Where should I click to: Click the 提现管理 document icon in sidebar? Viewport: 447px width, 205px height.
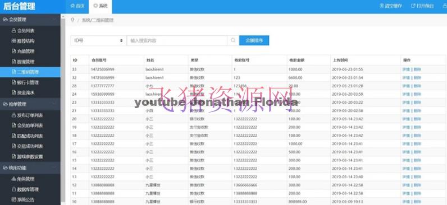point(13,62)
